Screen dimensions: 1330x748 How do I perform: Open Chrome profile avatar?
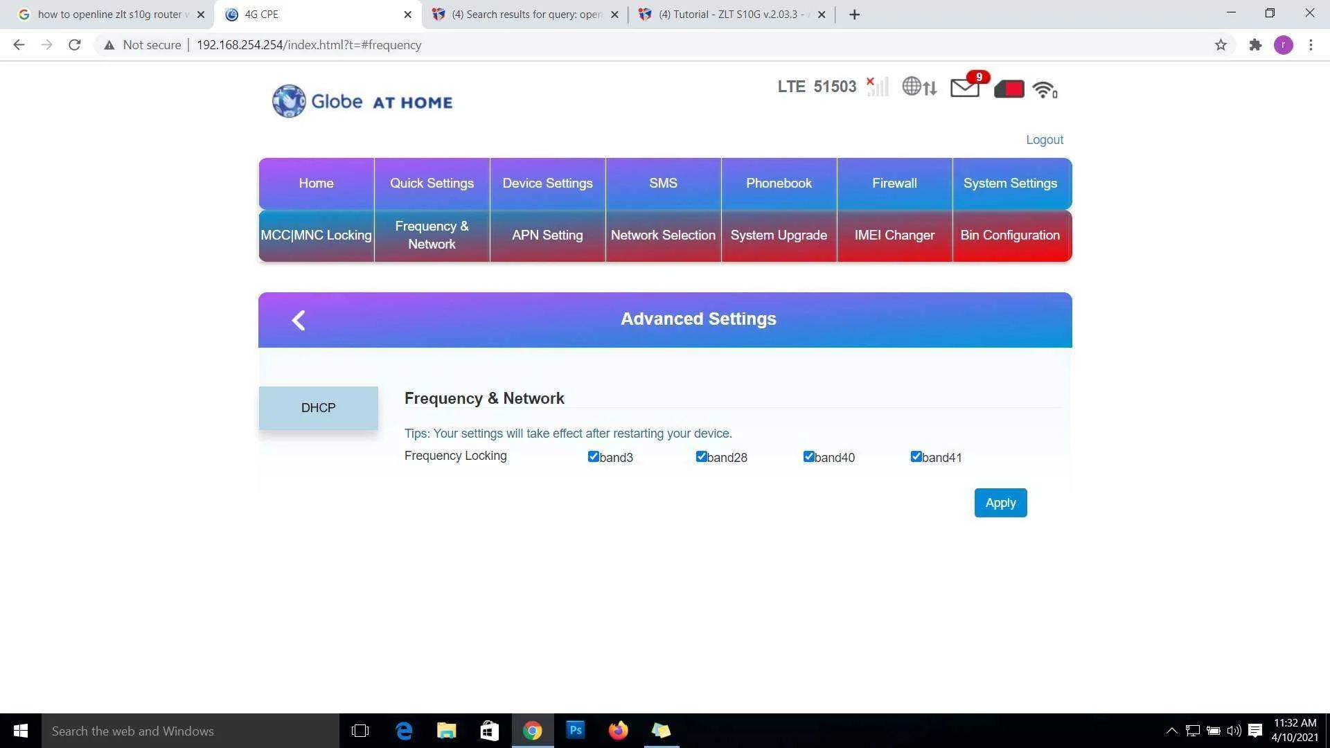(1284, 45)
